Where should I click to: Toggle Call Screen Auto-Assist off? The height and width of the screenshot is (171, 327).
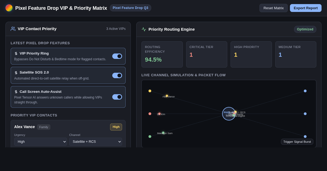coord(117,97)
